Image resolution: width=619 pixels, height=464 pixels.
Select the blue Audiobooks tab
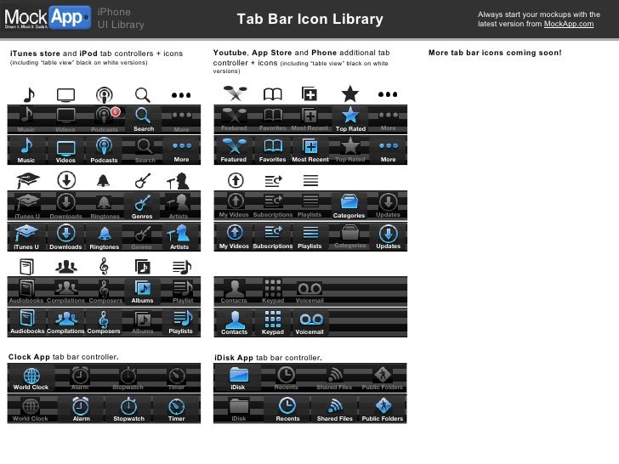[27, 322]
